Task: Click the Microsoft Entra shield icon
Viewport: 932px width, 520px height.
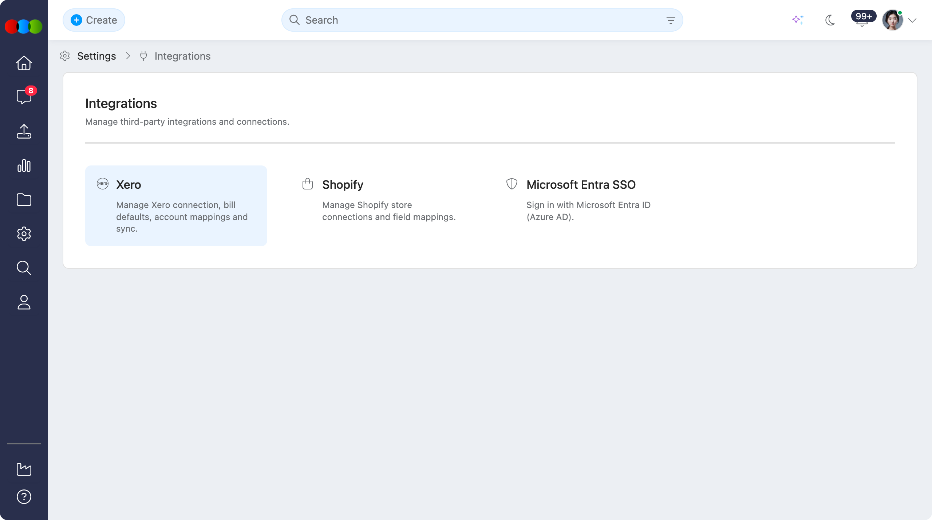Action: point(512,184)
